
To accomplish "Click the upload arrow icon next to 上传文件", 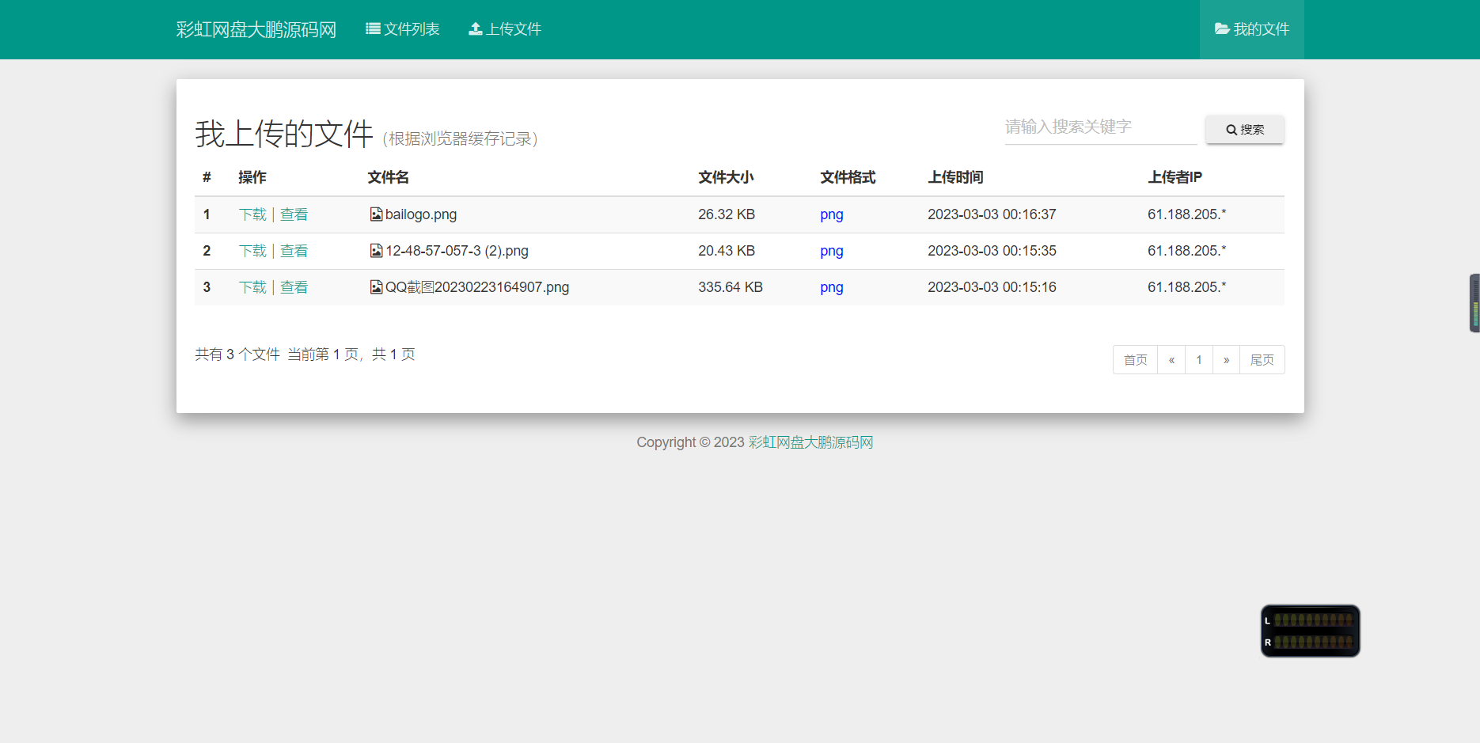I will (x=475, y=28).
